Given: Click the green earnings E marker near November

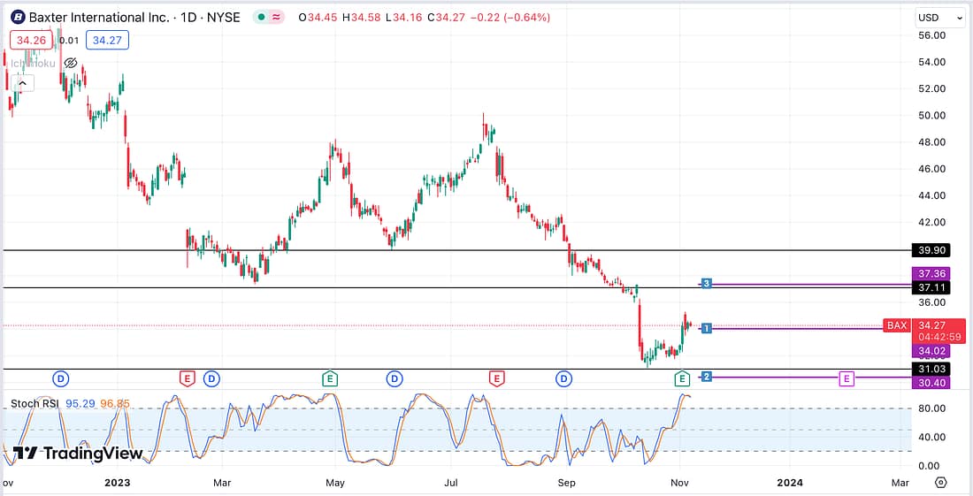Looking at the screenshot, I should pyautogui.click(x=682, y=378).
